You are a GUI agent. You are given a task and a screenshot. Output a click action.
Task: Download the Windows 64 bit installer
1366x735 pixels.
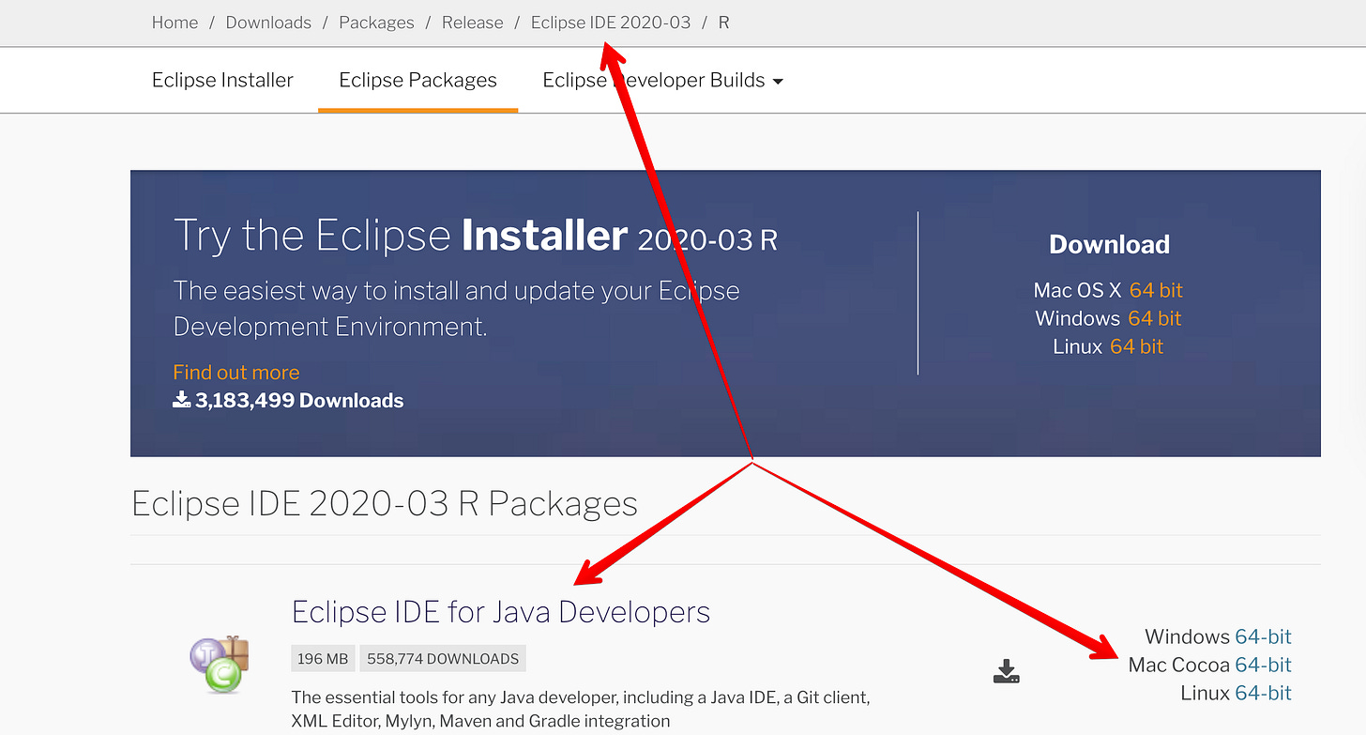(1155, 318)
